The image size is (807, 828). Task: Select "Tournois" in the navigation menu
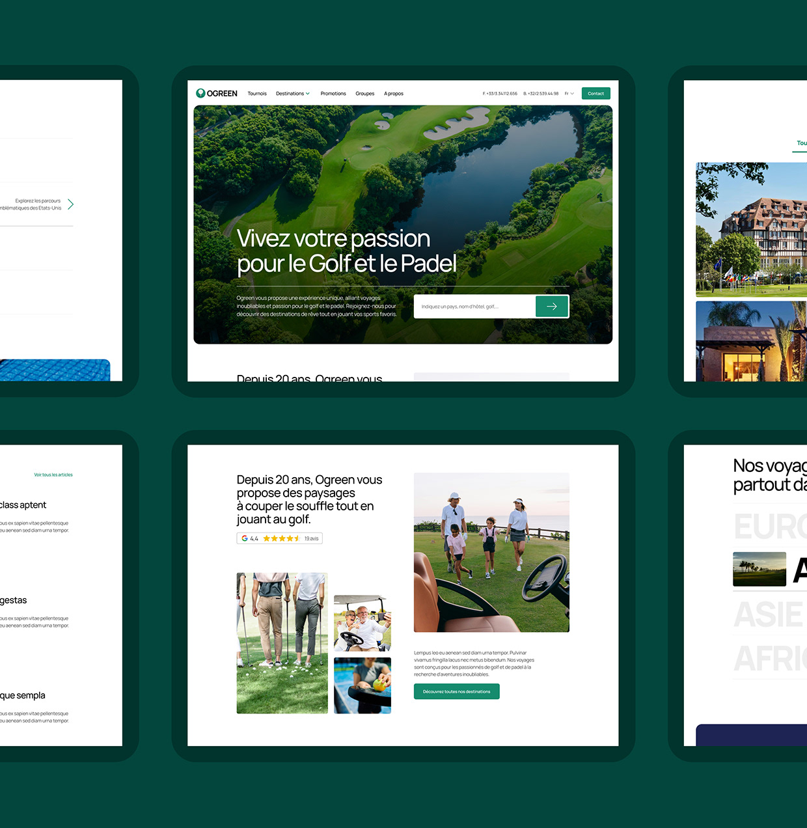(x=257, y=93)
